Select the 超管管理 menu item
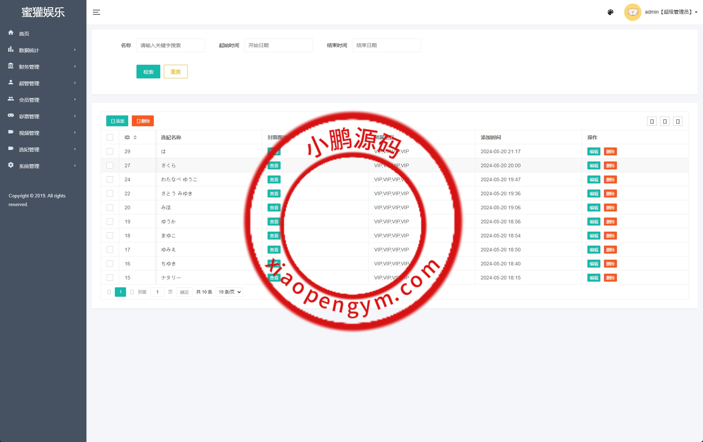The image size is (703, 442). [30, 83]
